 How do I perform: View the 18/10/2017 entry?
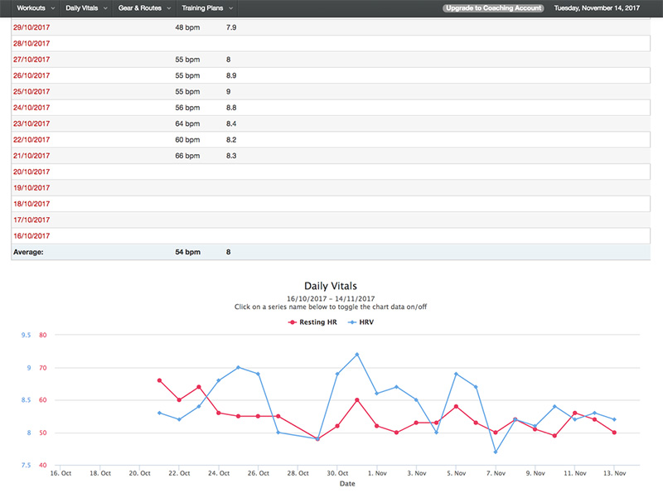(31, 204)
